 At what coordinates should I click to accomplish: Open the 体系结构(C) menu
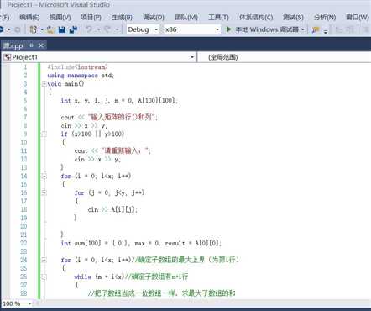[x=256, y=18]
